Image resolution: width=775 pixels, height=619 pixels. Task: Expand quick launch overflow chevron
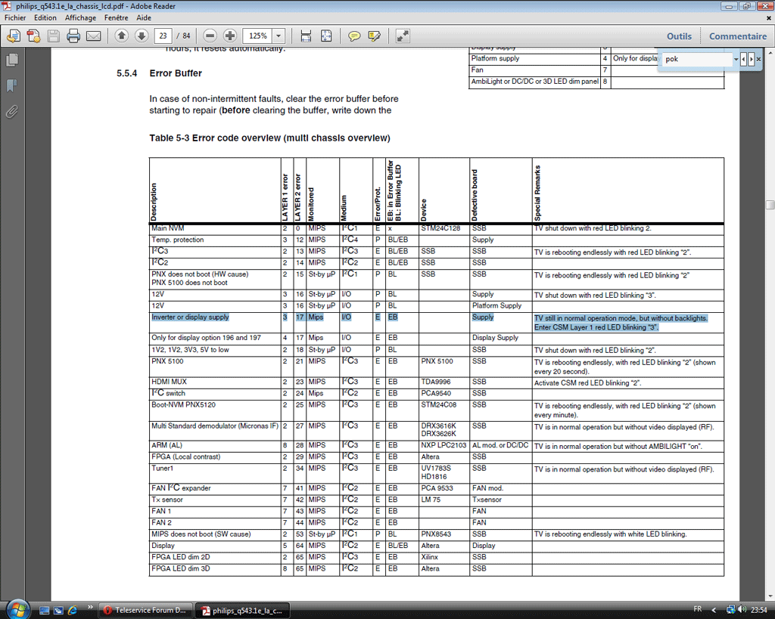(x=90, y=607)
